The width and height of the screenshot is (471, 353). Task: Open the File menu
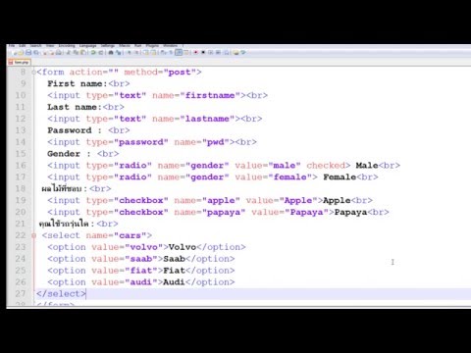[12, 46]
